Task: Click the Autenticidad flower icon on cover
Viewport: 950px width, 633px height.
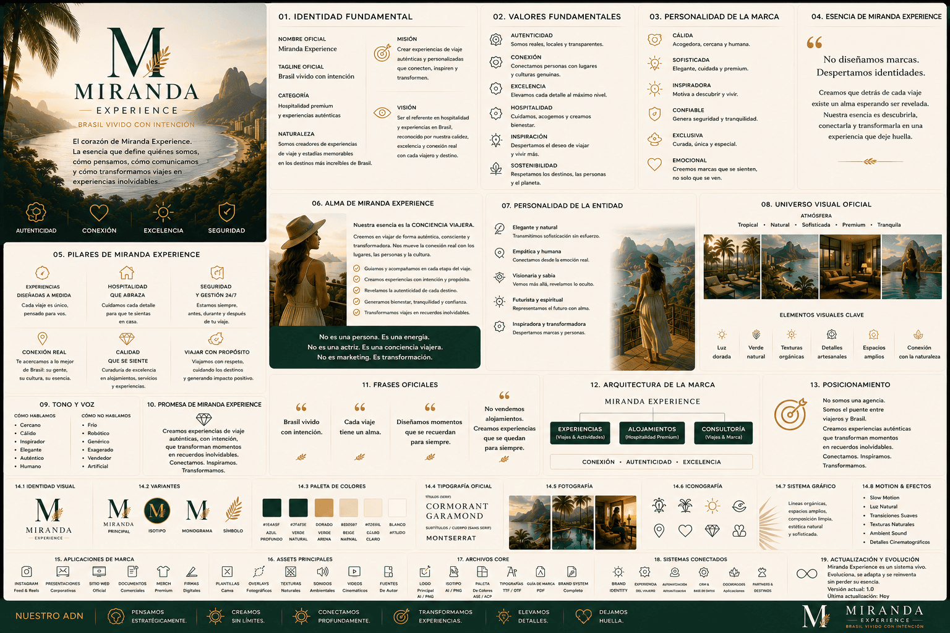Action: click(x=36, y=212)
